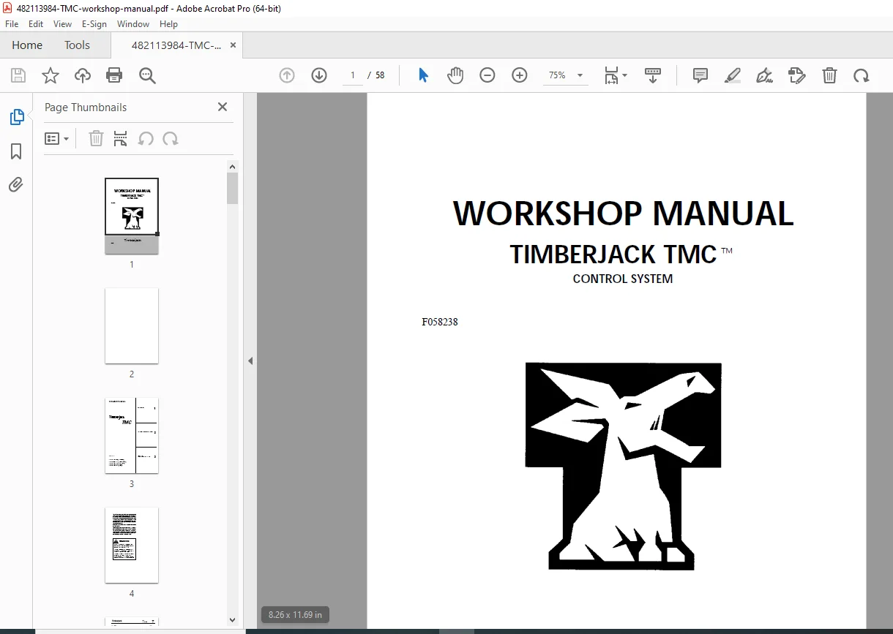This screenshot has width=893, height=634.
Task: Open the Window menu
Action: [133, 24]
